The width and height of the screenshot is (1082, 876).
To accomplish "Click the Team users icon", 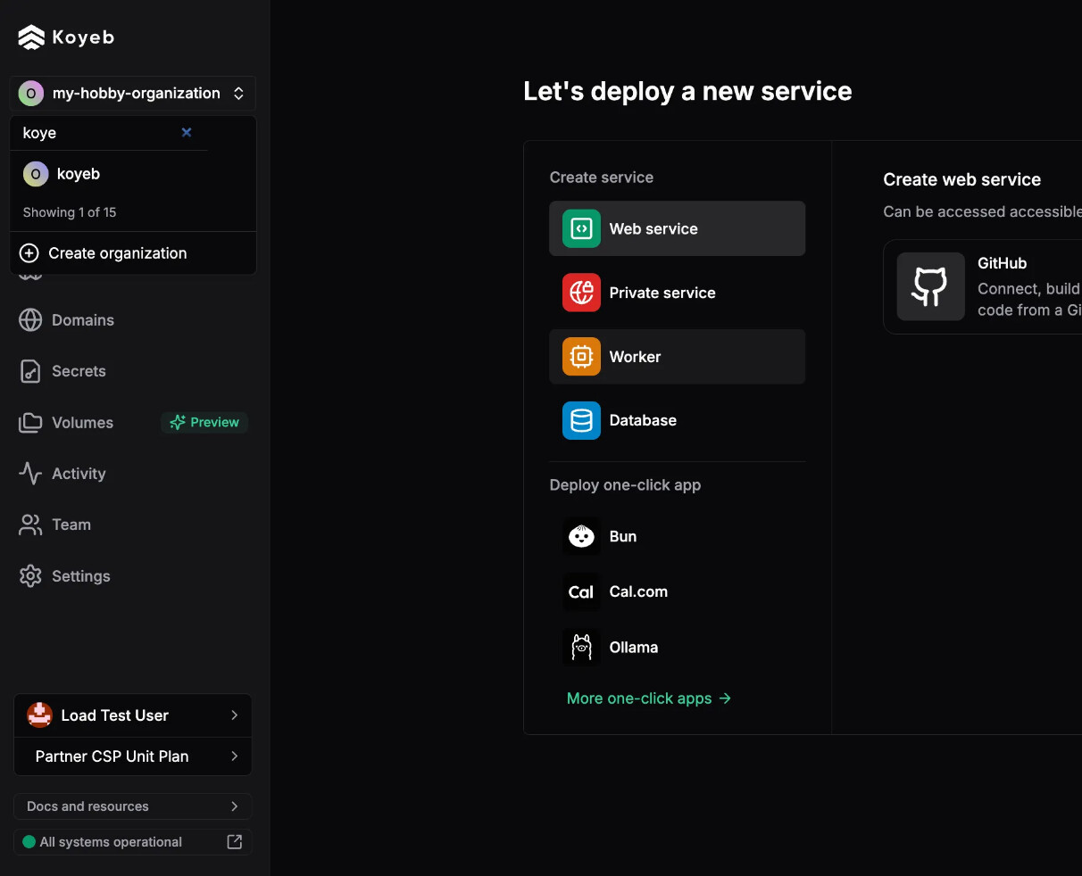I will pyautogui.click(x=30, y=525).
